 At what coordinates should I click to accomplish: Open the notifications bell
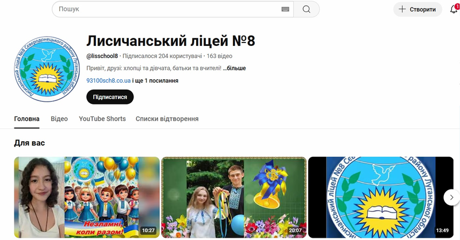[453, 9]
